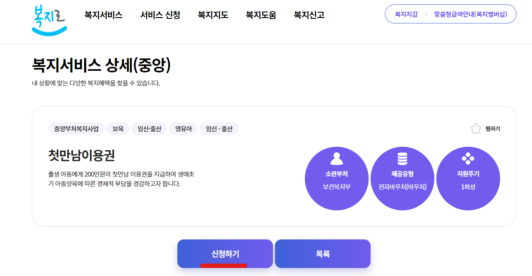
Task: Select the 소관부처 person icon circle
Action: point(337,178)
